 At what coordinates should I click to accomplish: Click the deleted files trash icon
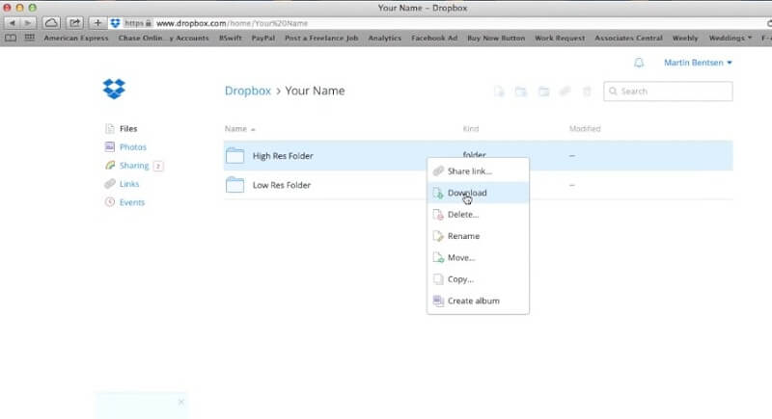click(587, 92)
